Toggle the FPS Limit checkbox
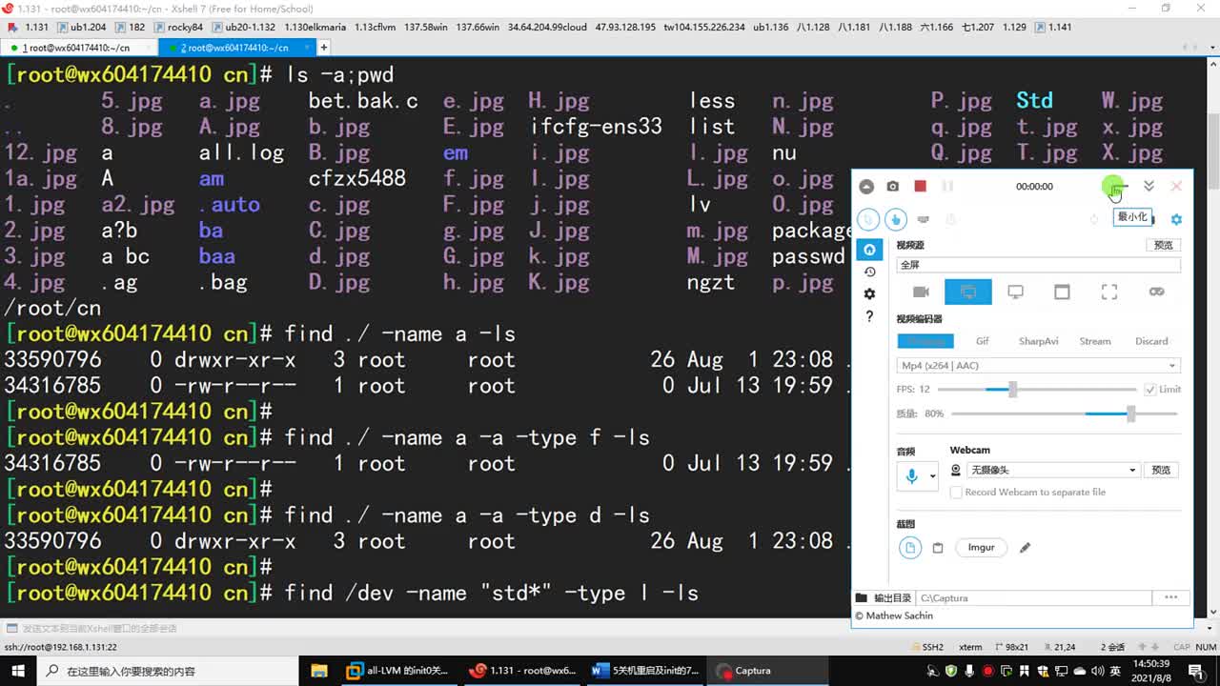This screenshot has height=686, width=1220. [1150, 389]
